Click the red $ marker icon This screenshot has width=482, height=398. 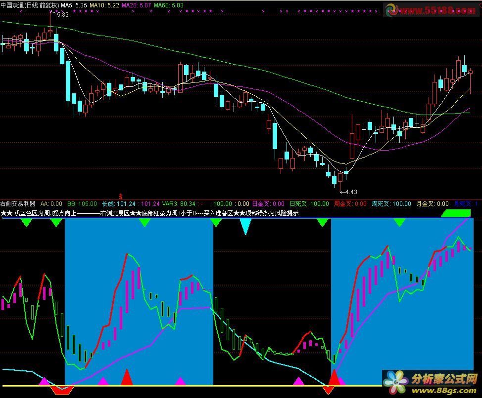121,197
